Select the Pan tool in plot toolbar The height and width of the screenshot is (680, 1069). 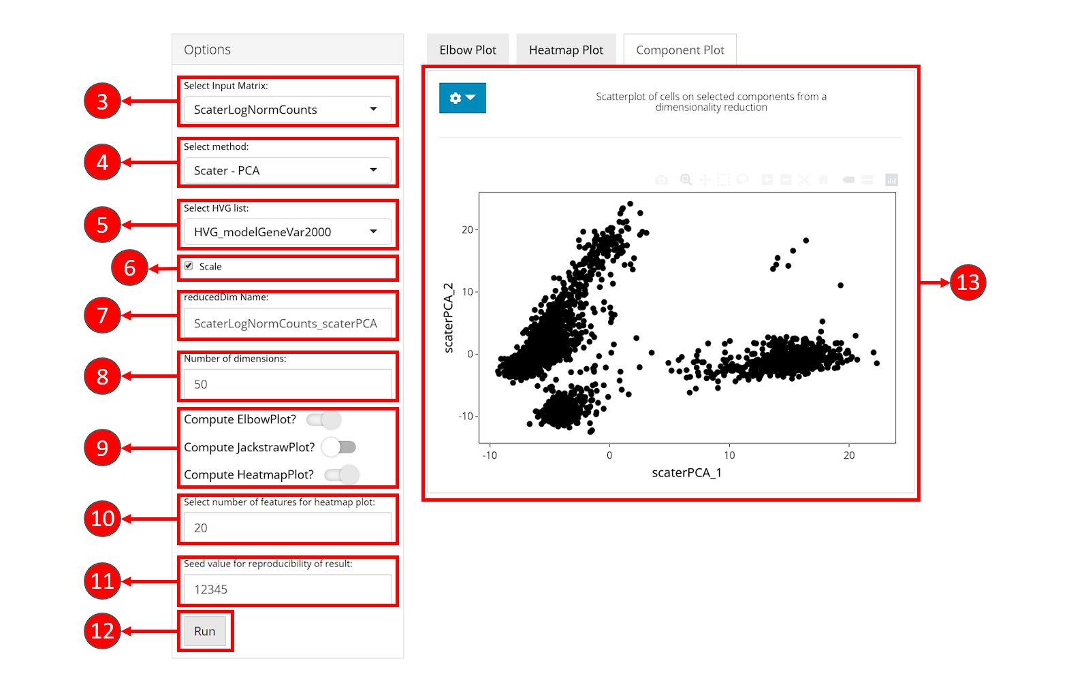[x=705, y=180]
